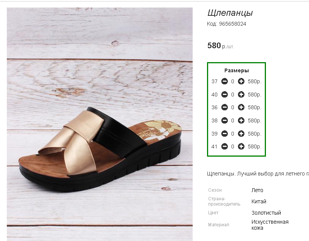Screen dimensions: 309x241
Task: Click minus icon for size 39
Action: tap(224, 134)
